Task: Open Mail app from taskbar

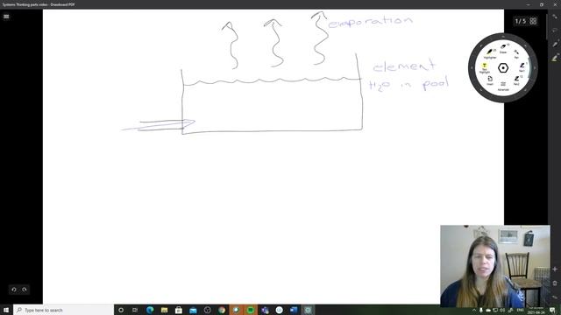Action: point(193,310)
